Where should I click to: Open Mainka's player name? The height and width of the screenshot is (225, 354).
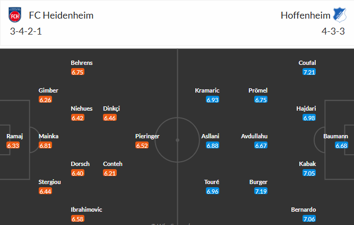pyautogui.click(x=49, y=136)
